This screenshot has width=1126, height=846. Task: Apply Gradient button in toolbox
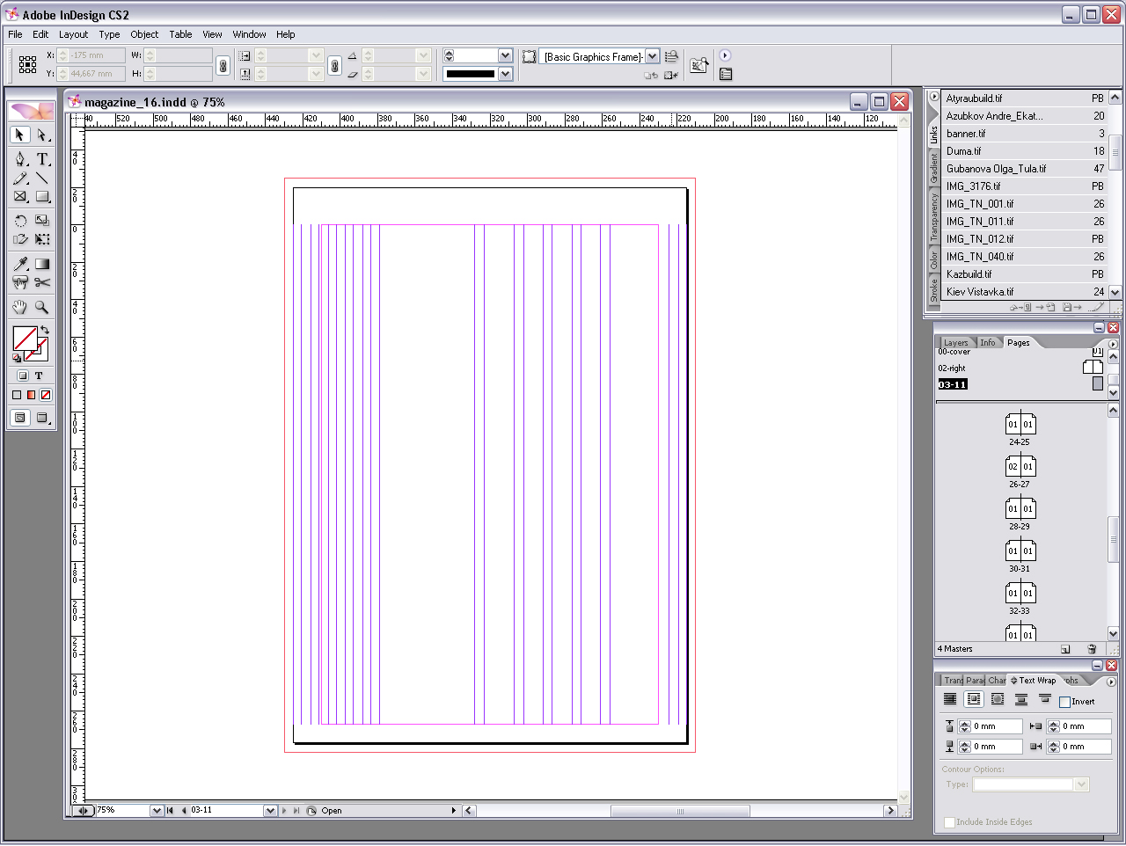tap(31, 395)
